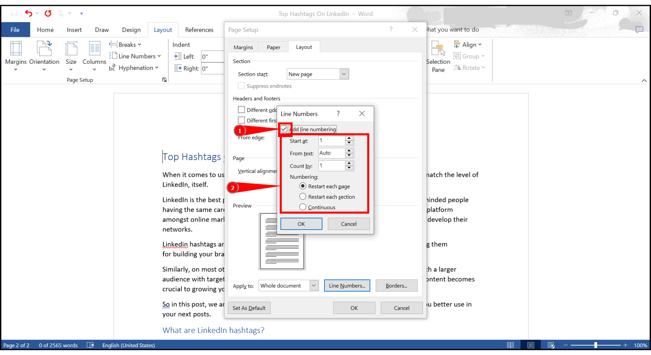The width and height of the screenshot is (651, 355).
Task: Switch to Margins tab in Page Setup
Action: (x=243, y=47)
